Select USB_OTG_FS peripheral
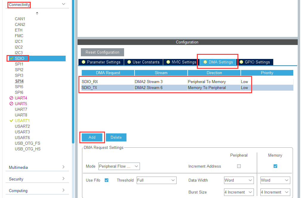This screenshot has height=198, width=301. pyautogui.click(x=27, y=144)
